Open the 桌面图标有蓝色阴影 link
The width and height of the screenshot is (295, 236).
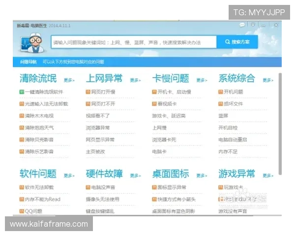pos(174,211)
